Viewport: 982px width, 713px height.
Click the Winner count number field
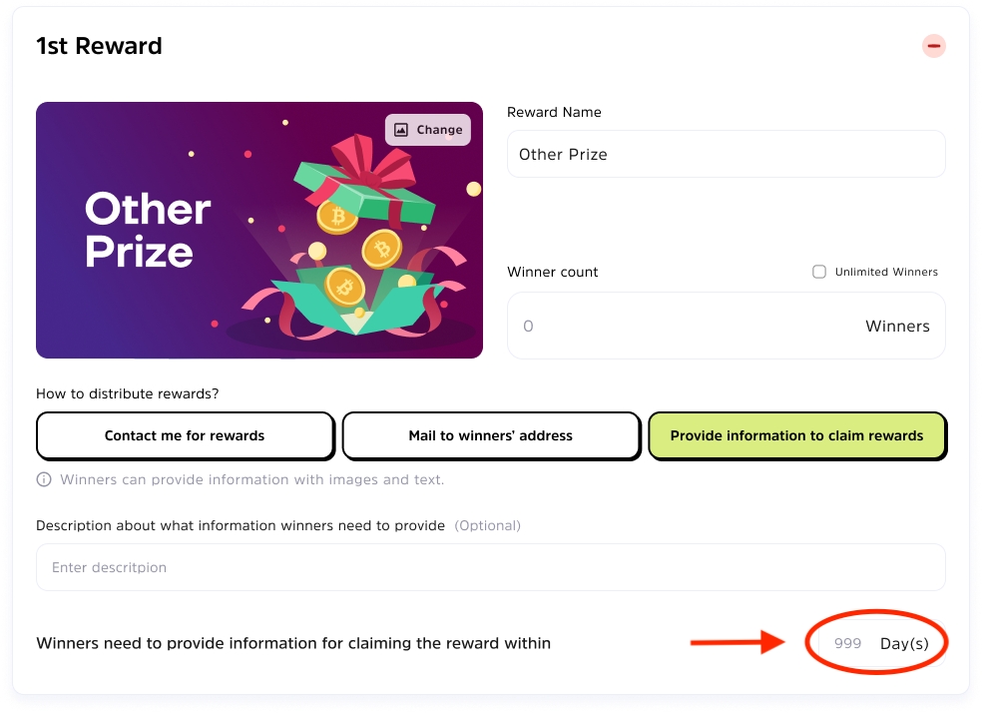(x=727, y=326)
